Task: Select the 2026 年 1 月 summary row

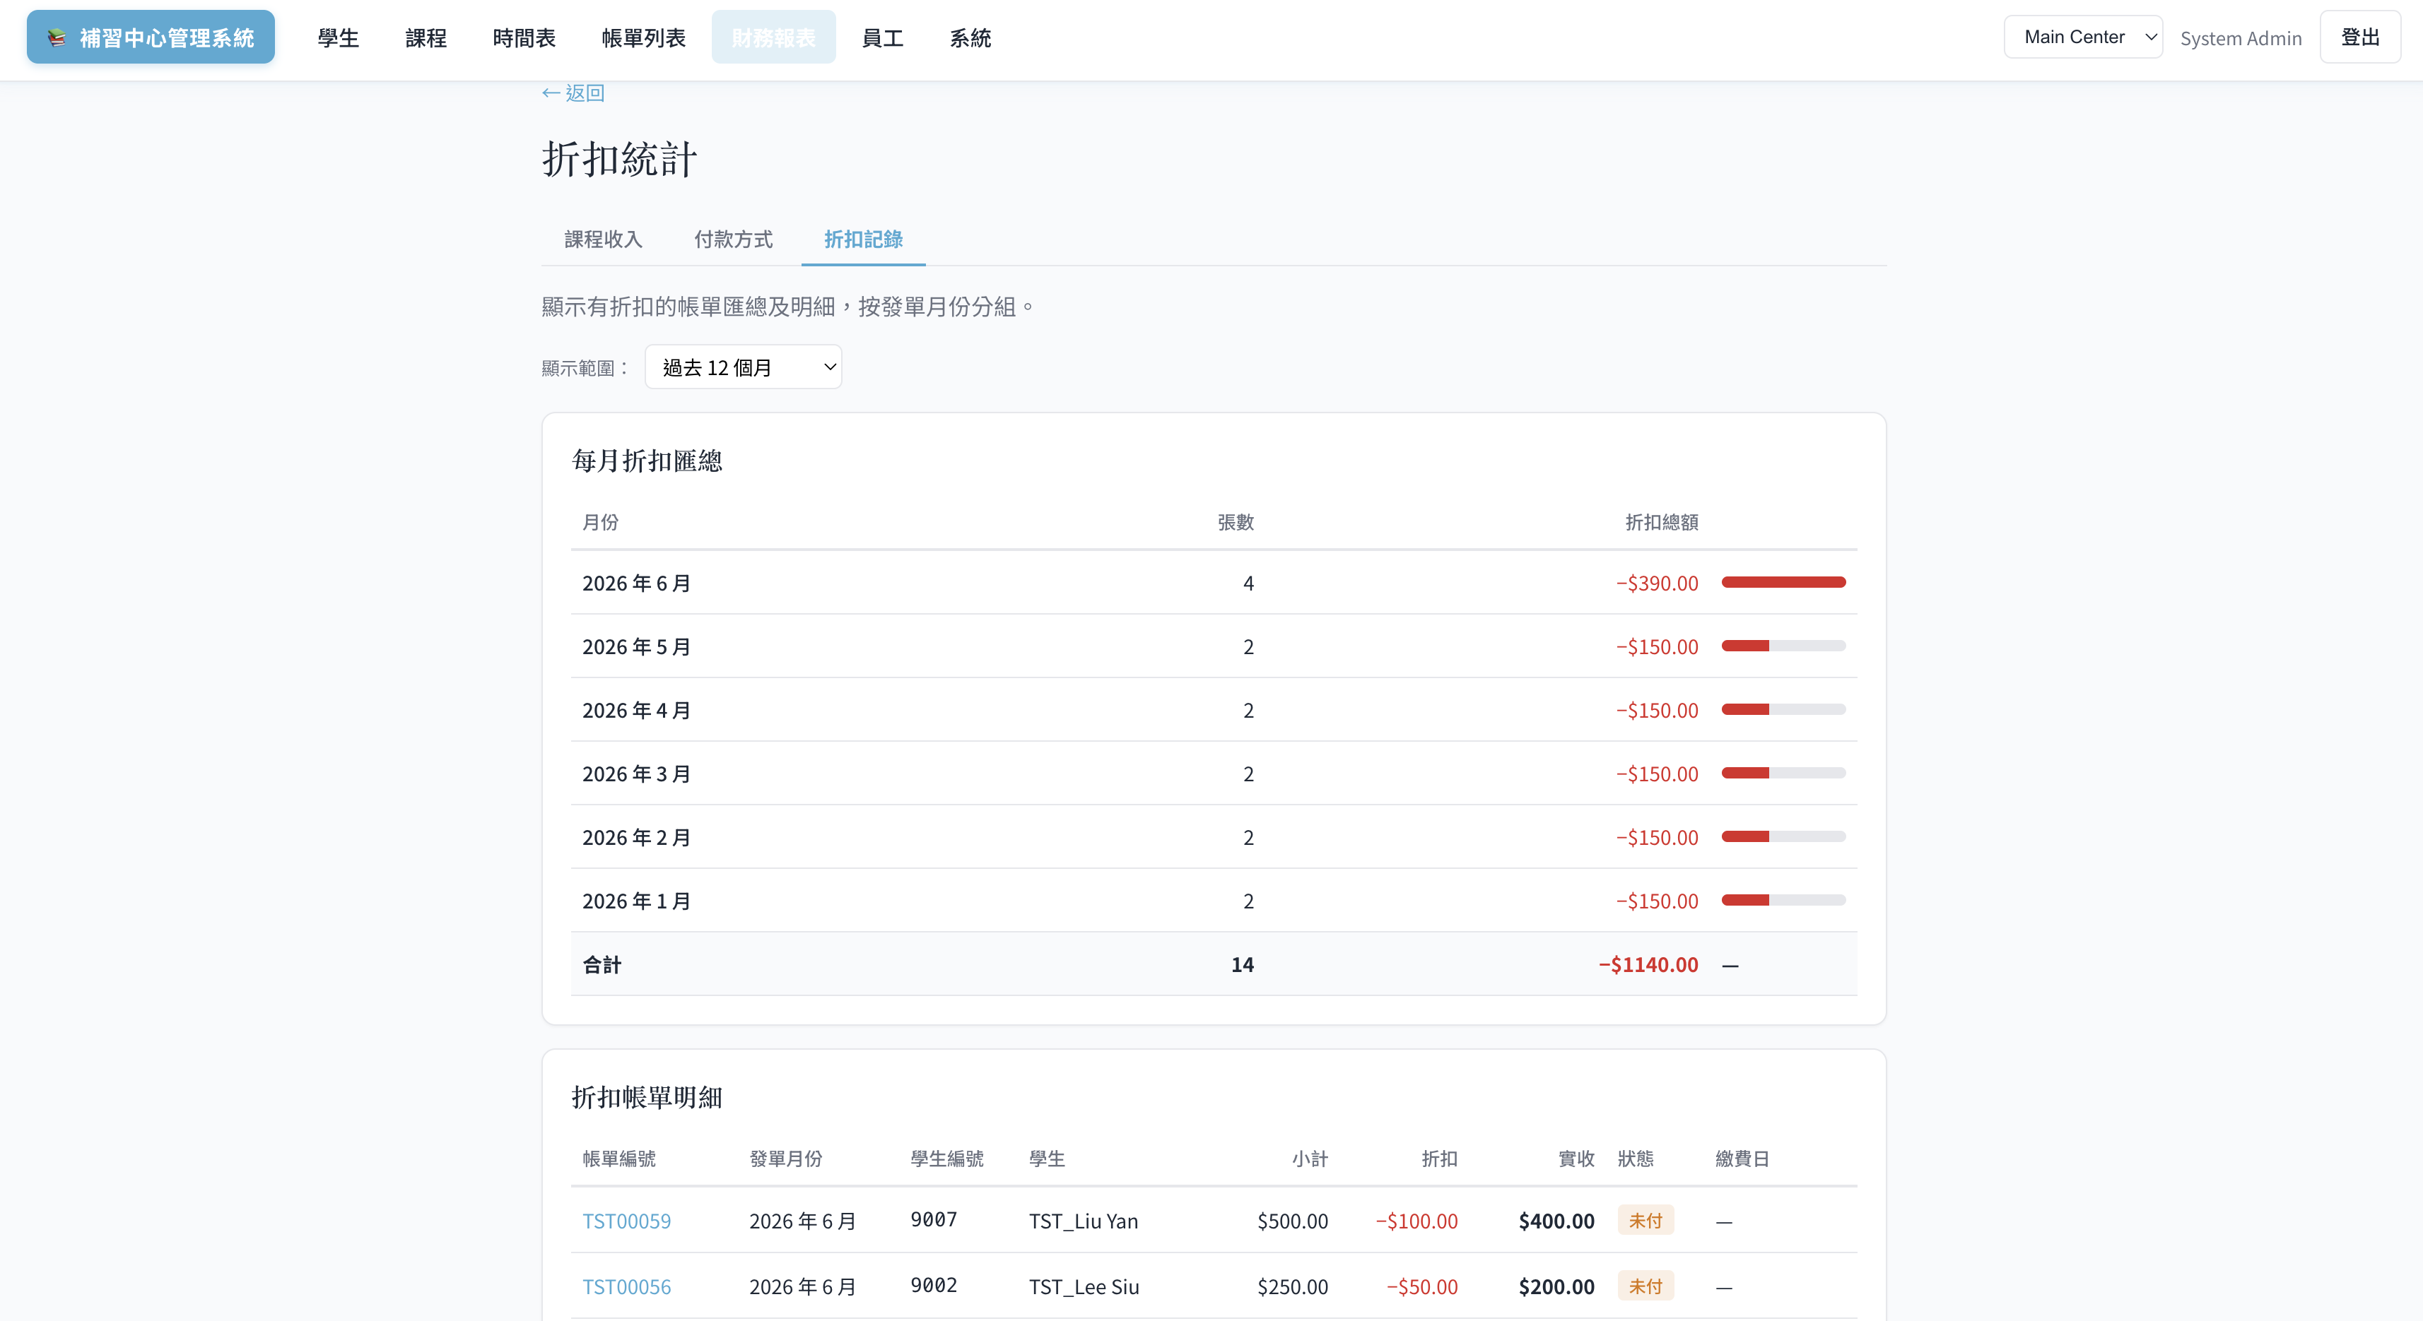Action: click(1214, 901)
